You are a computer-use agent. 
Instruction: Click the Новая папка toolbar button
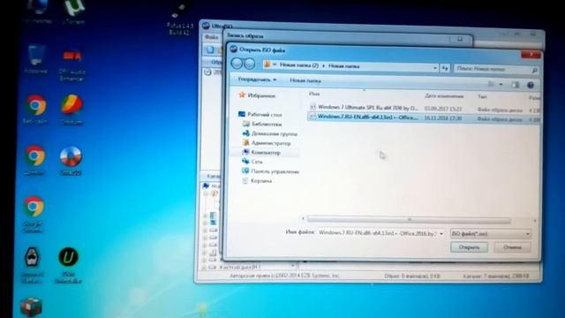(x=305, y=80)
